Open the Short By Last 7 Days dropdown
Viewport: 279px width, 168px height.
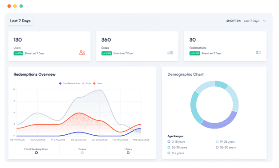coord(255,21)
